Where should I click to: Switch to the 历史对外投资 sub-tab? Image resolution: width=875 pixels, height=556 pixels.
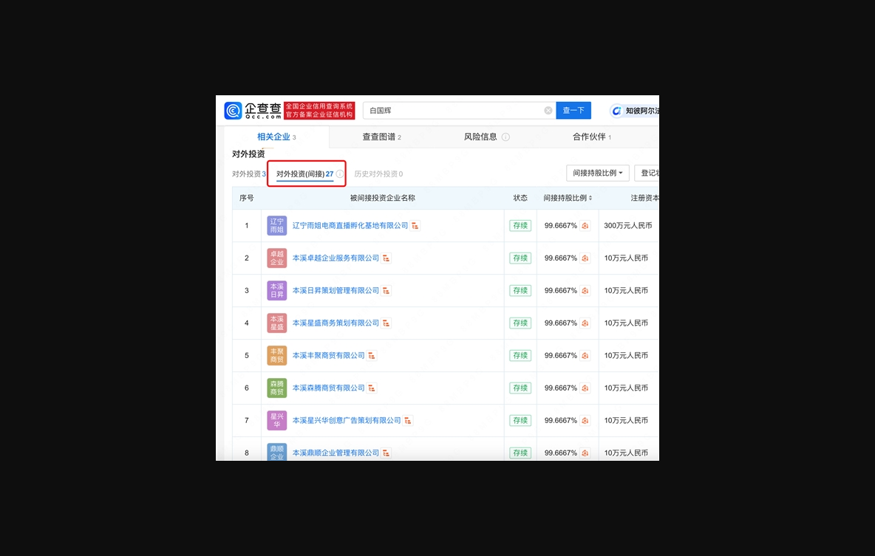(377, 173)
